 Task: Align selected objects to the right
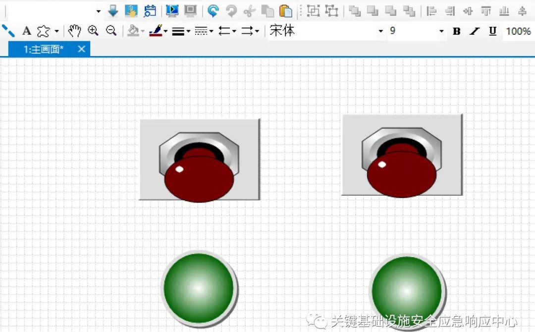coord(450,11)
